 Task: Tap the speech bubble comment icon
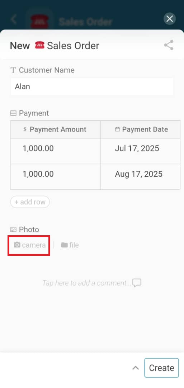[137, 283]
